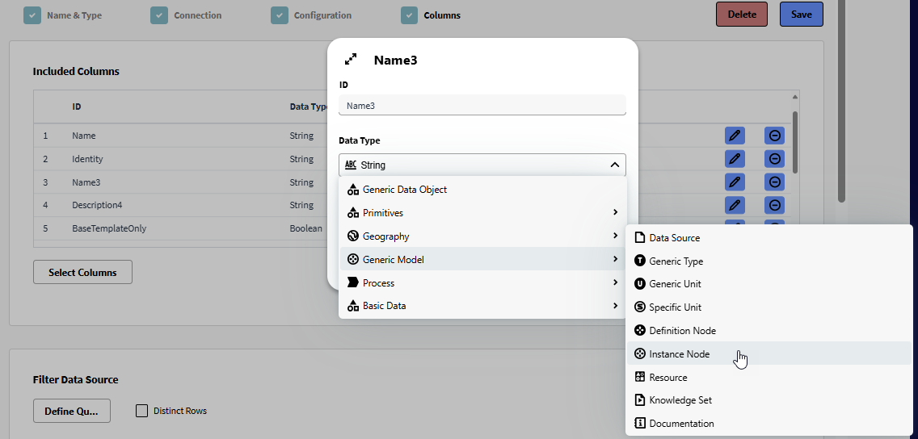
Task: Click the ID input field containing Name3
Action: tap(482, 106)
